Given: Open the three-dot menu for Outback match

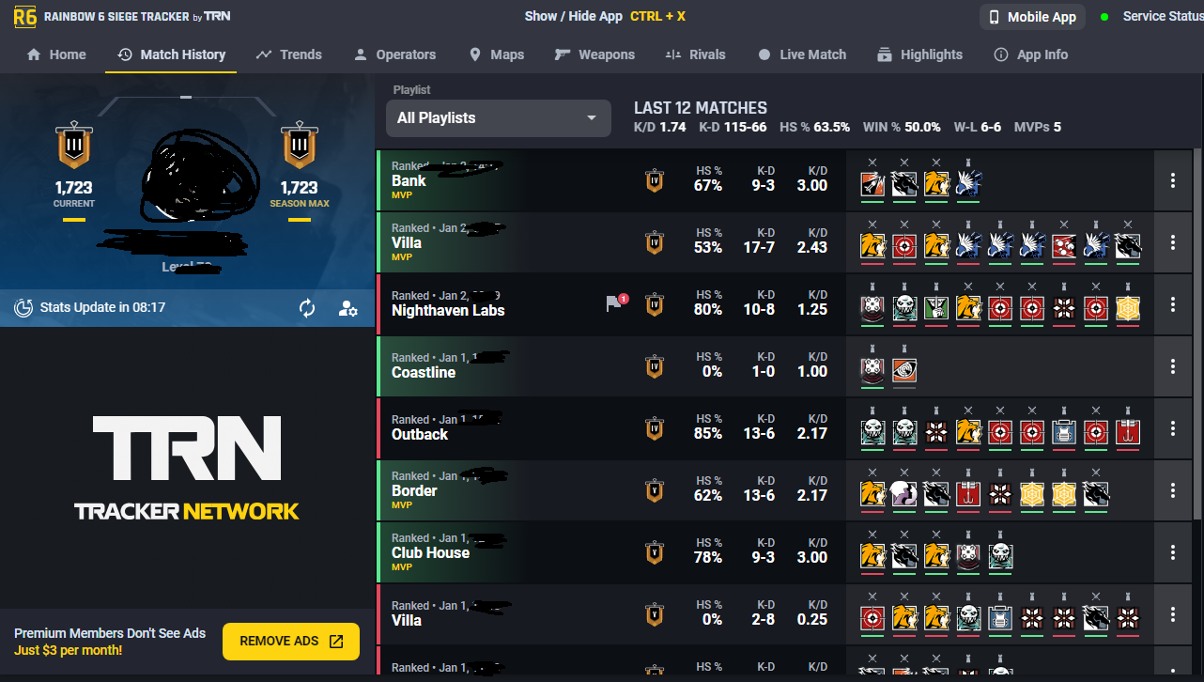Looking at the screenshot, I should tap(1172, 428).
